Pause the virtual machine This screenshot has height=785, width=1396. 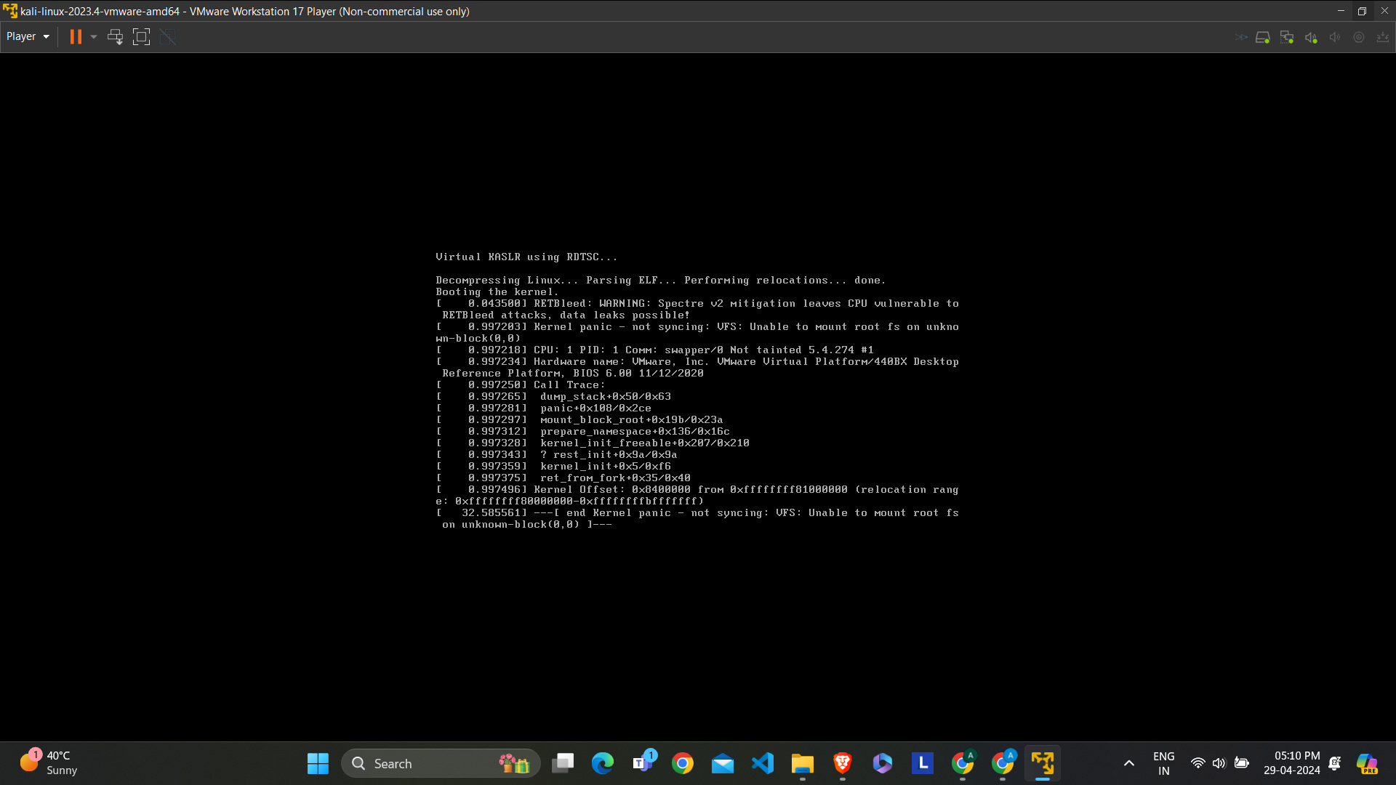point(76,36)
